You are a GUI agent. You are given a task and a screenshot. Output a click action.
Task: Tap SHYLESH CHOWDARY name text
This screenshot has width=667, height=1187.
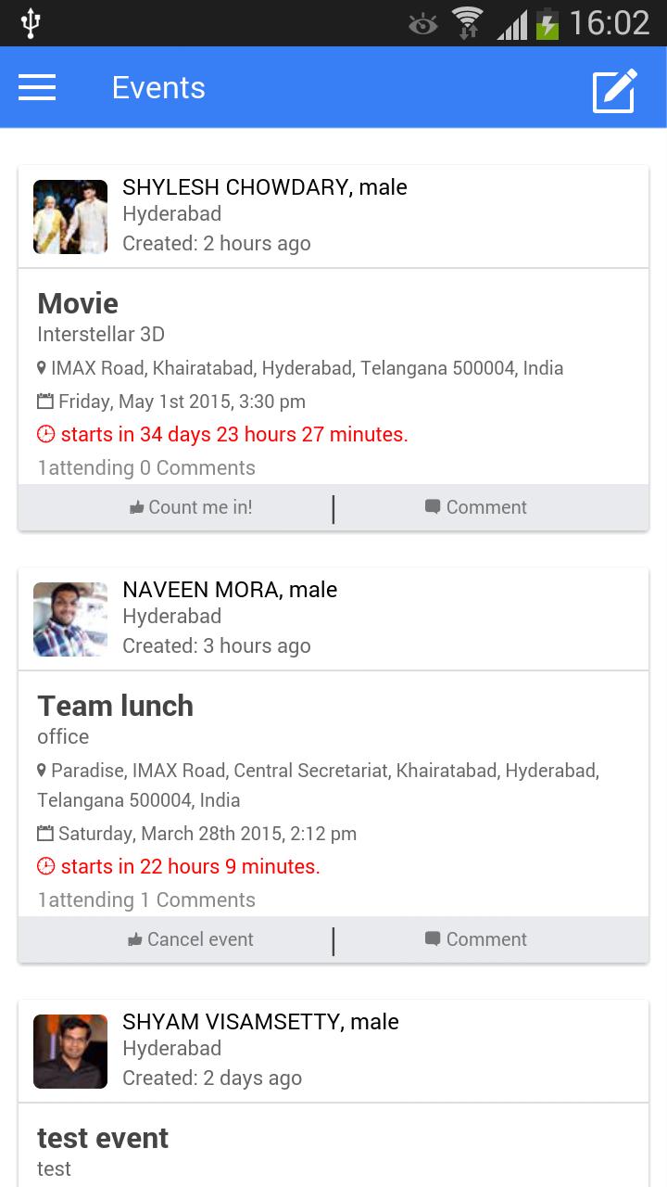click(x=236, y=187)
